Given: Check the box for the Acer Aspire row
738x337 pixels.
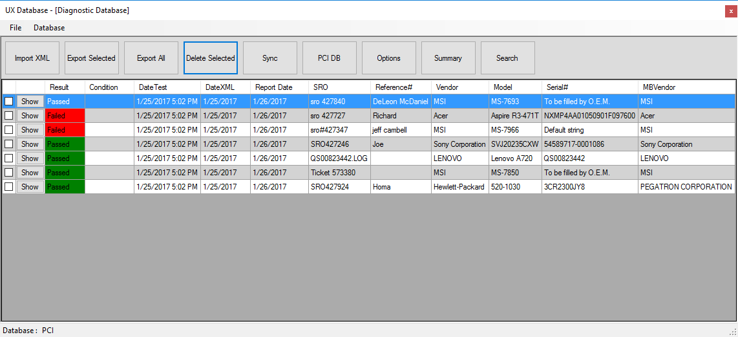Looking at the screenshot, I should 9,116.
